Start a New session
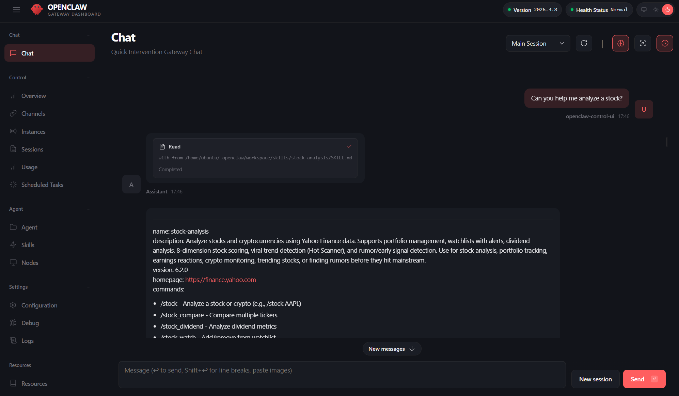 595,379
